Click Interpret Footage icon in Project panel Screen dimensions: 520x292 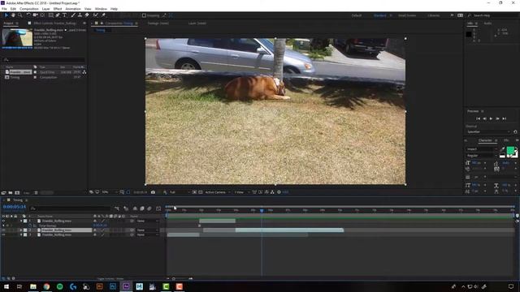pyautogui.click(x=3, y=193)
